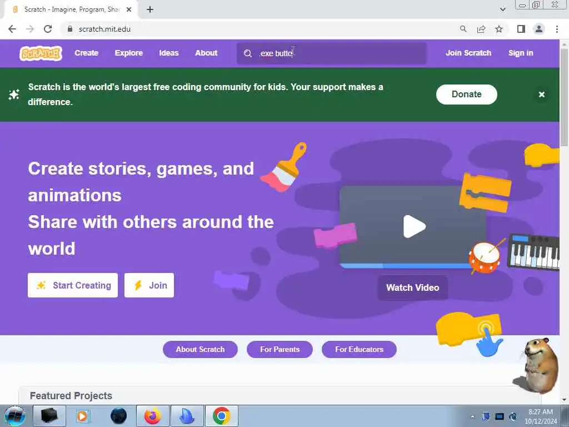This screenshot has width=569, height=427.
Task: Click the network tray icon next to clock
Action: click(x=513, y=416)
